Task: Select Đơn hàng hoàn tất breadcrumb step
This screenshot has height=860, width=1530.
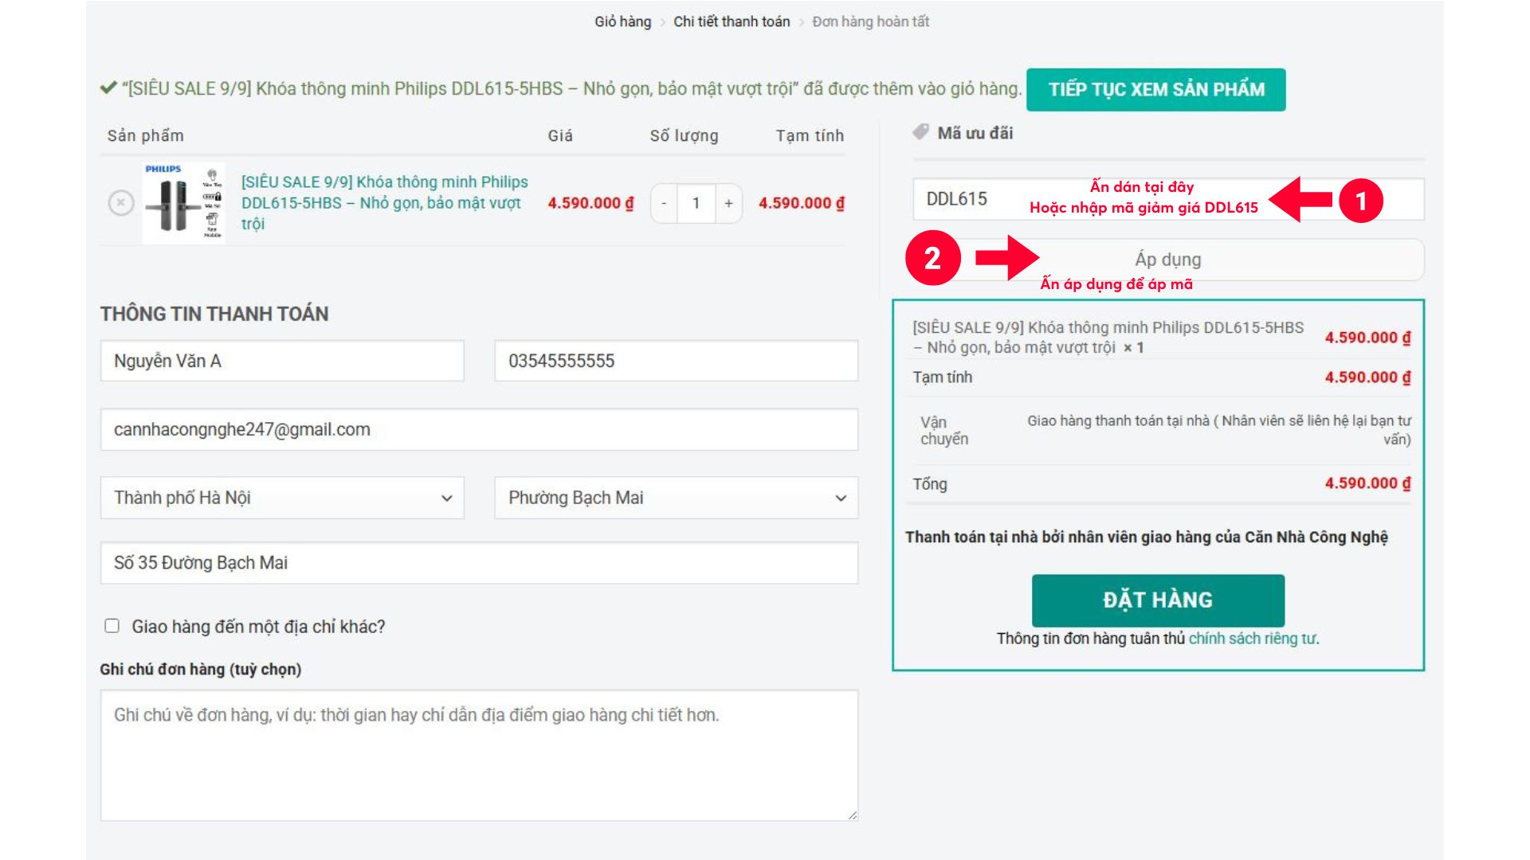Action: pos(870,21)
